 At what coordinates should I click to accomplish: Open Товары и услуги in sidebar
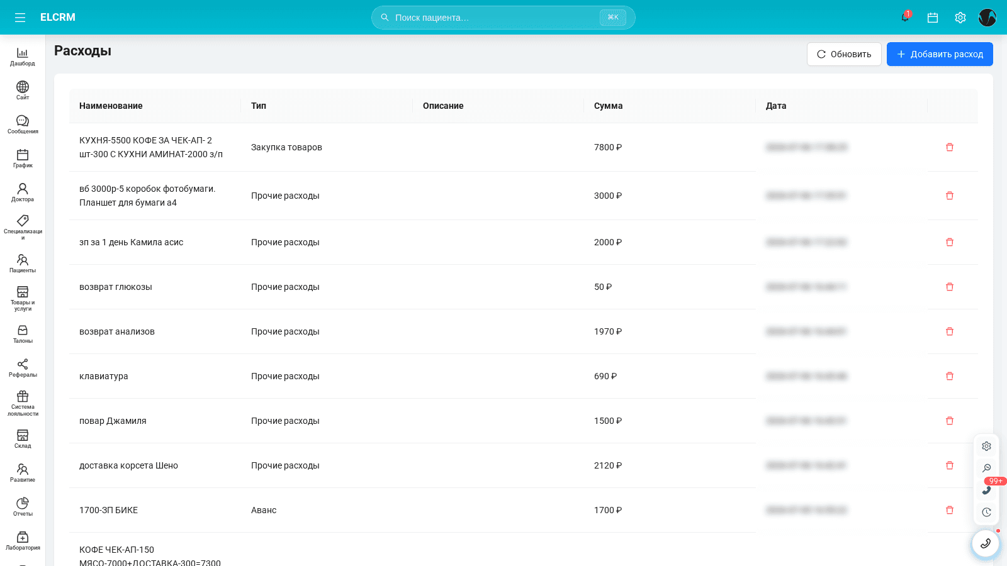[x=23, y=299]
